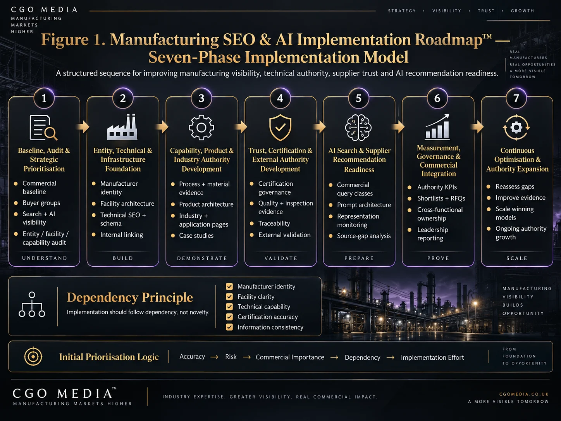
Task: Toggle the Technical capability checkbox
Action: pyautogui.click(x=229, y=307)
